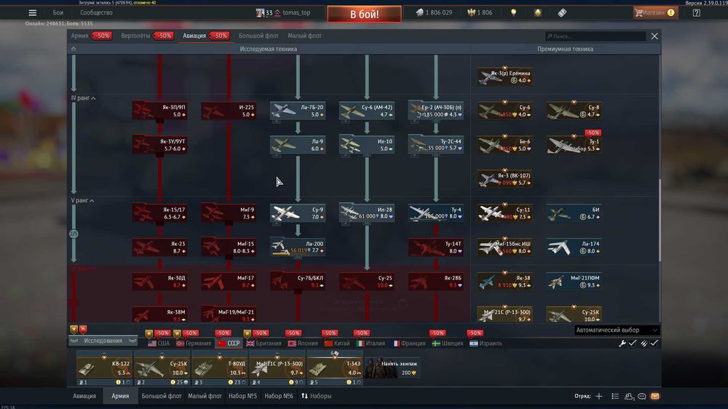
Task: Select the Ер-2 (АЧ-30Б) aircraft
Action: pyautogui.click(x=436, y=111)
